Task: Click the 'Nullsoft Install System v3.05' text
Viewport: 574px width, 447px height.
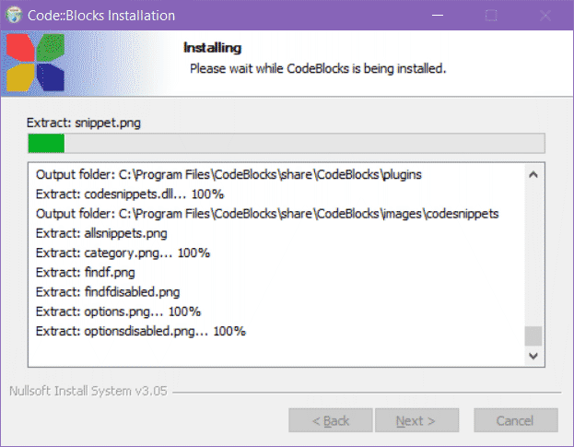Action: click(88, 391)
